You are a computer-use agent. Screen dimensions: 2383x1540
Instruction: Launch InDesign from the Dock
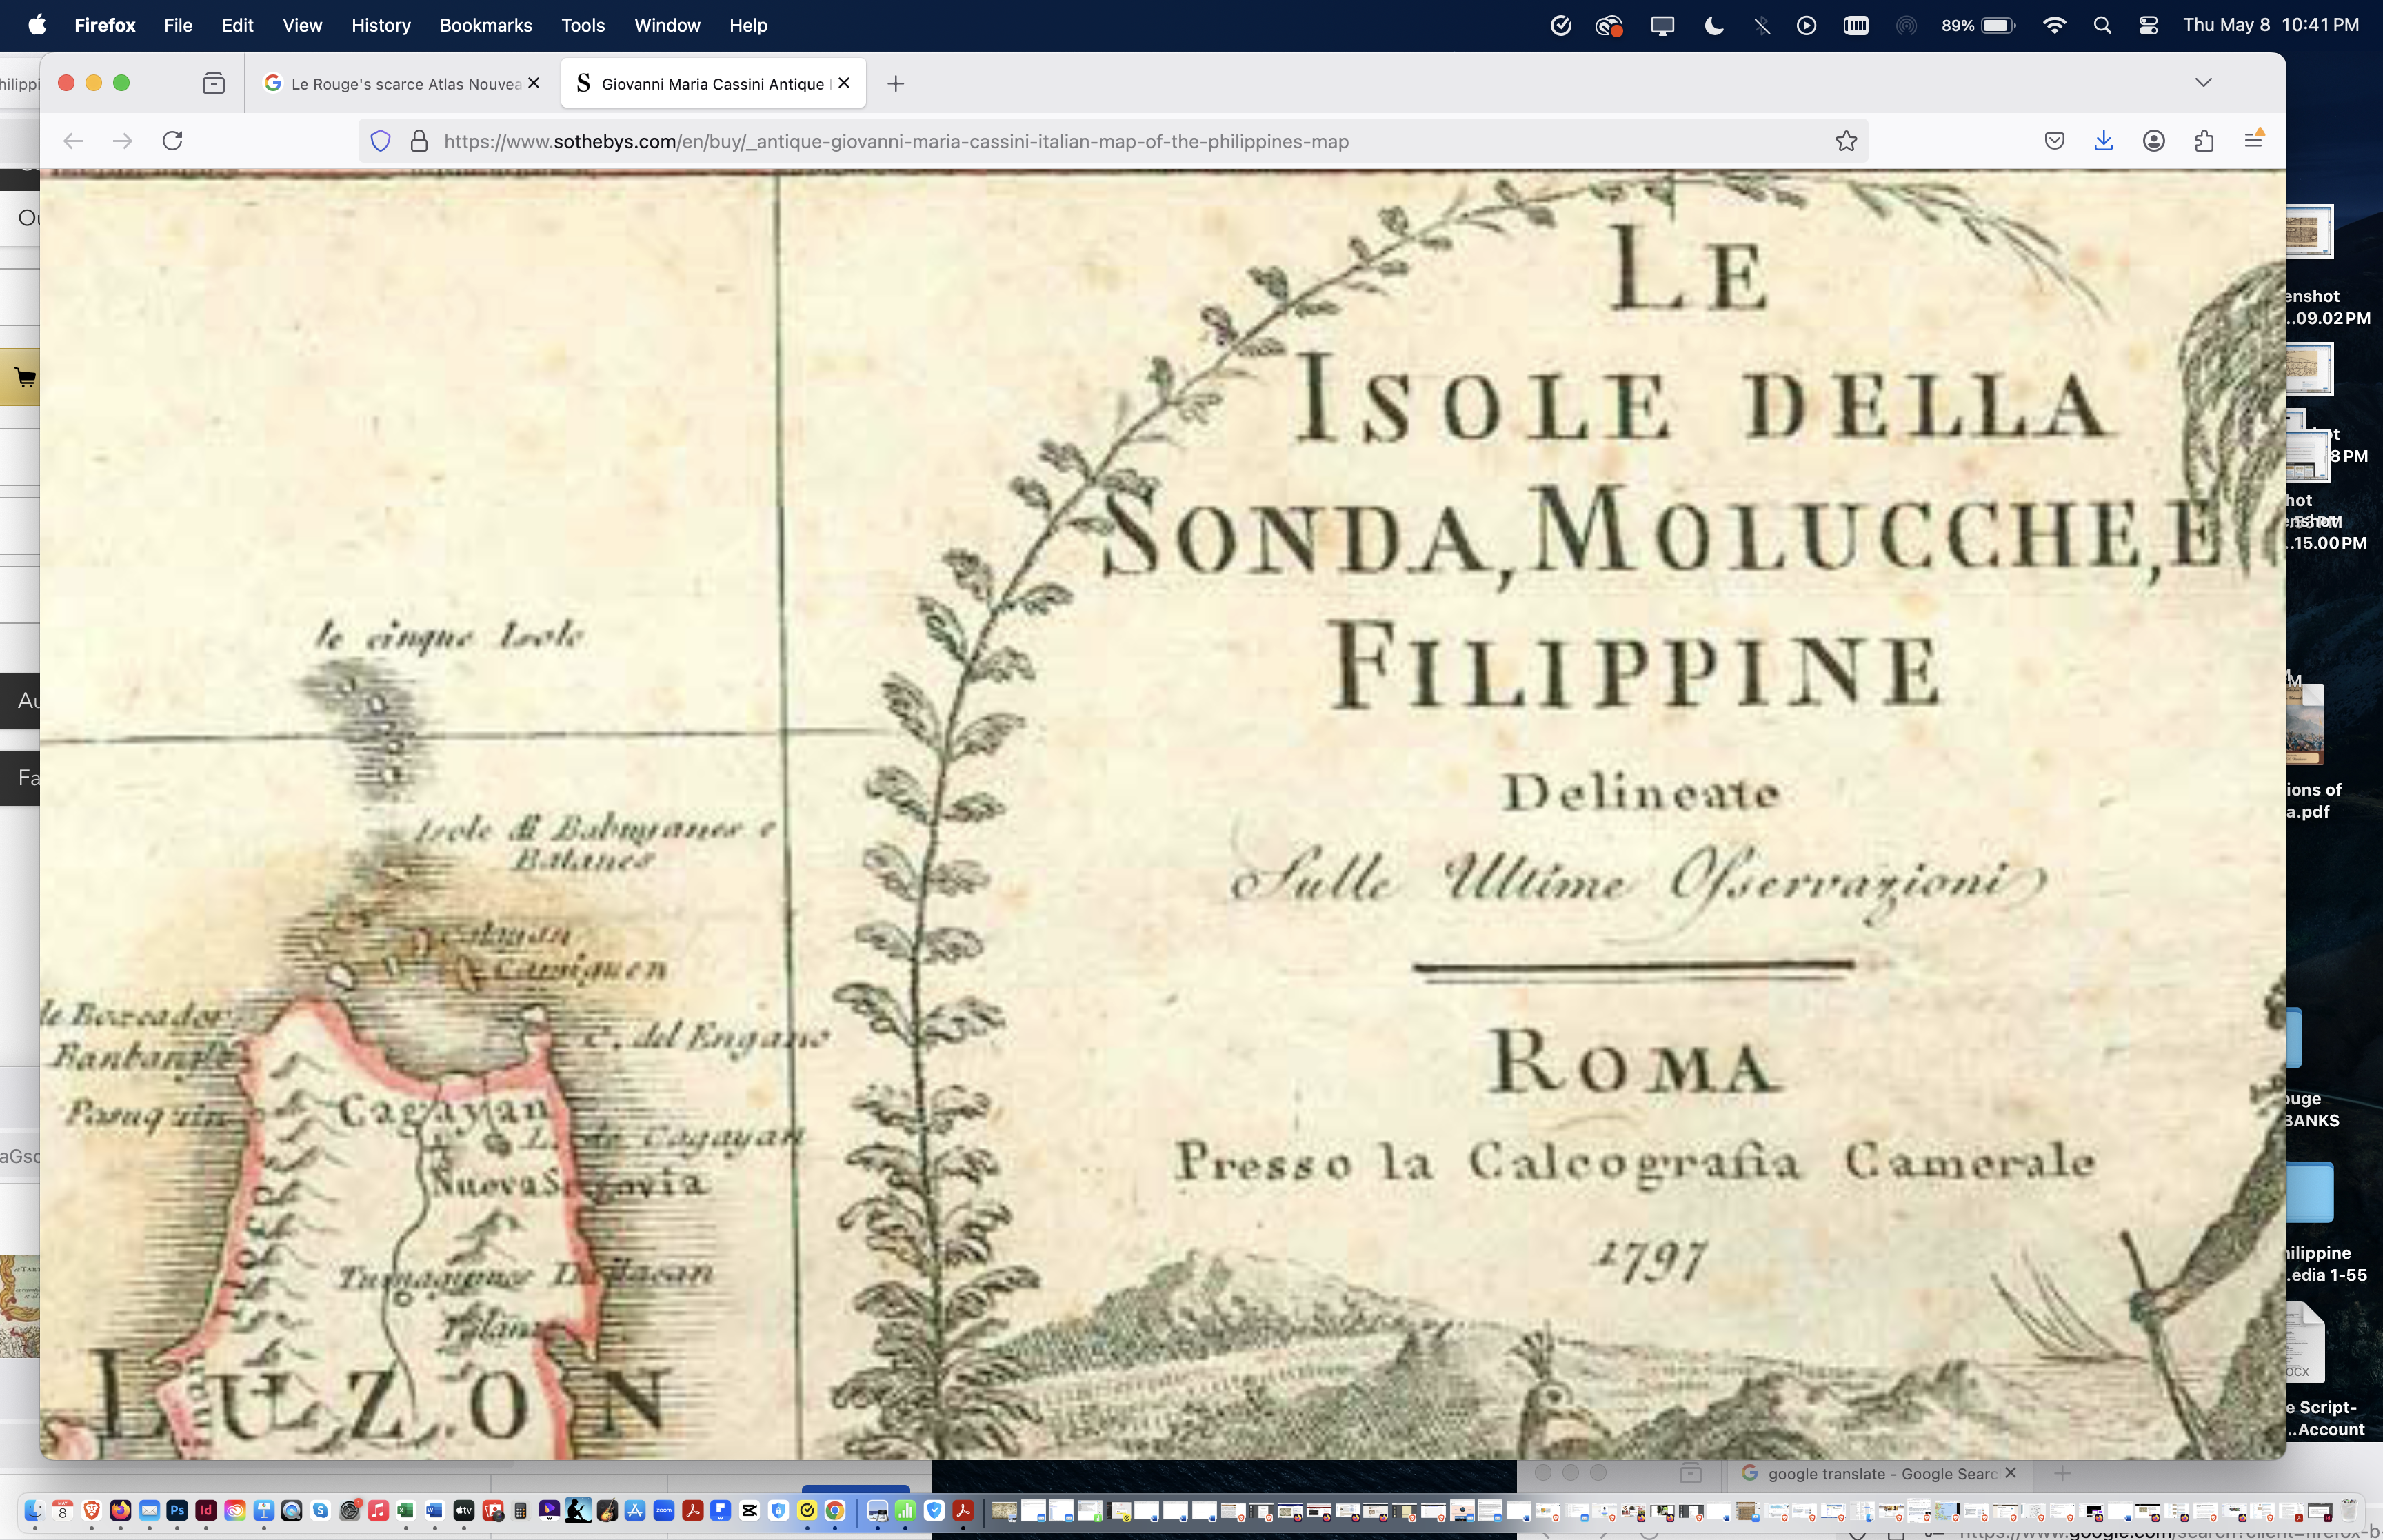(206, 1510)
